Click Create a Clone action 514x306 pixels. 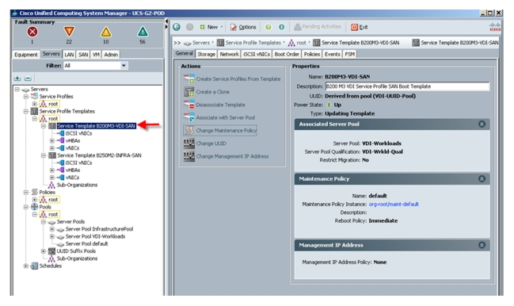click(207, 92)
